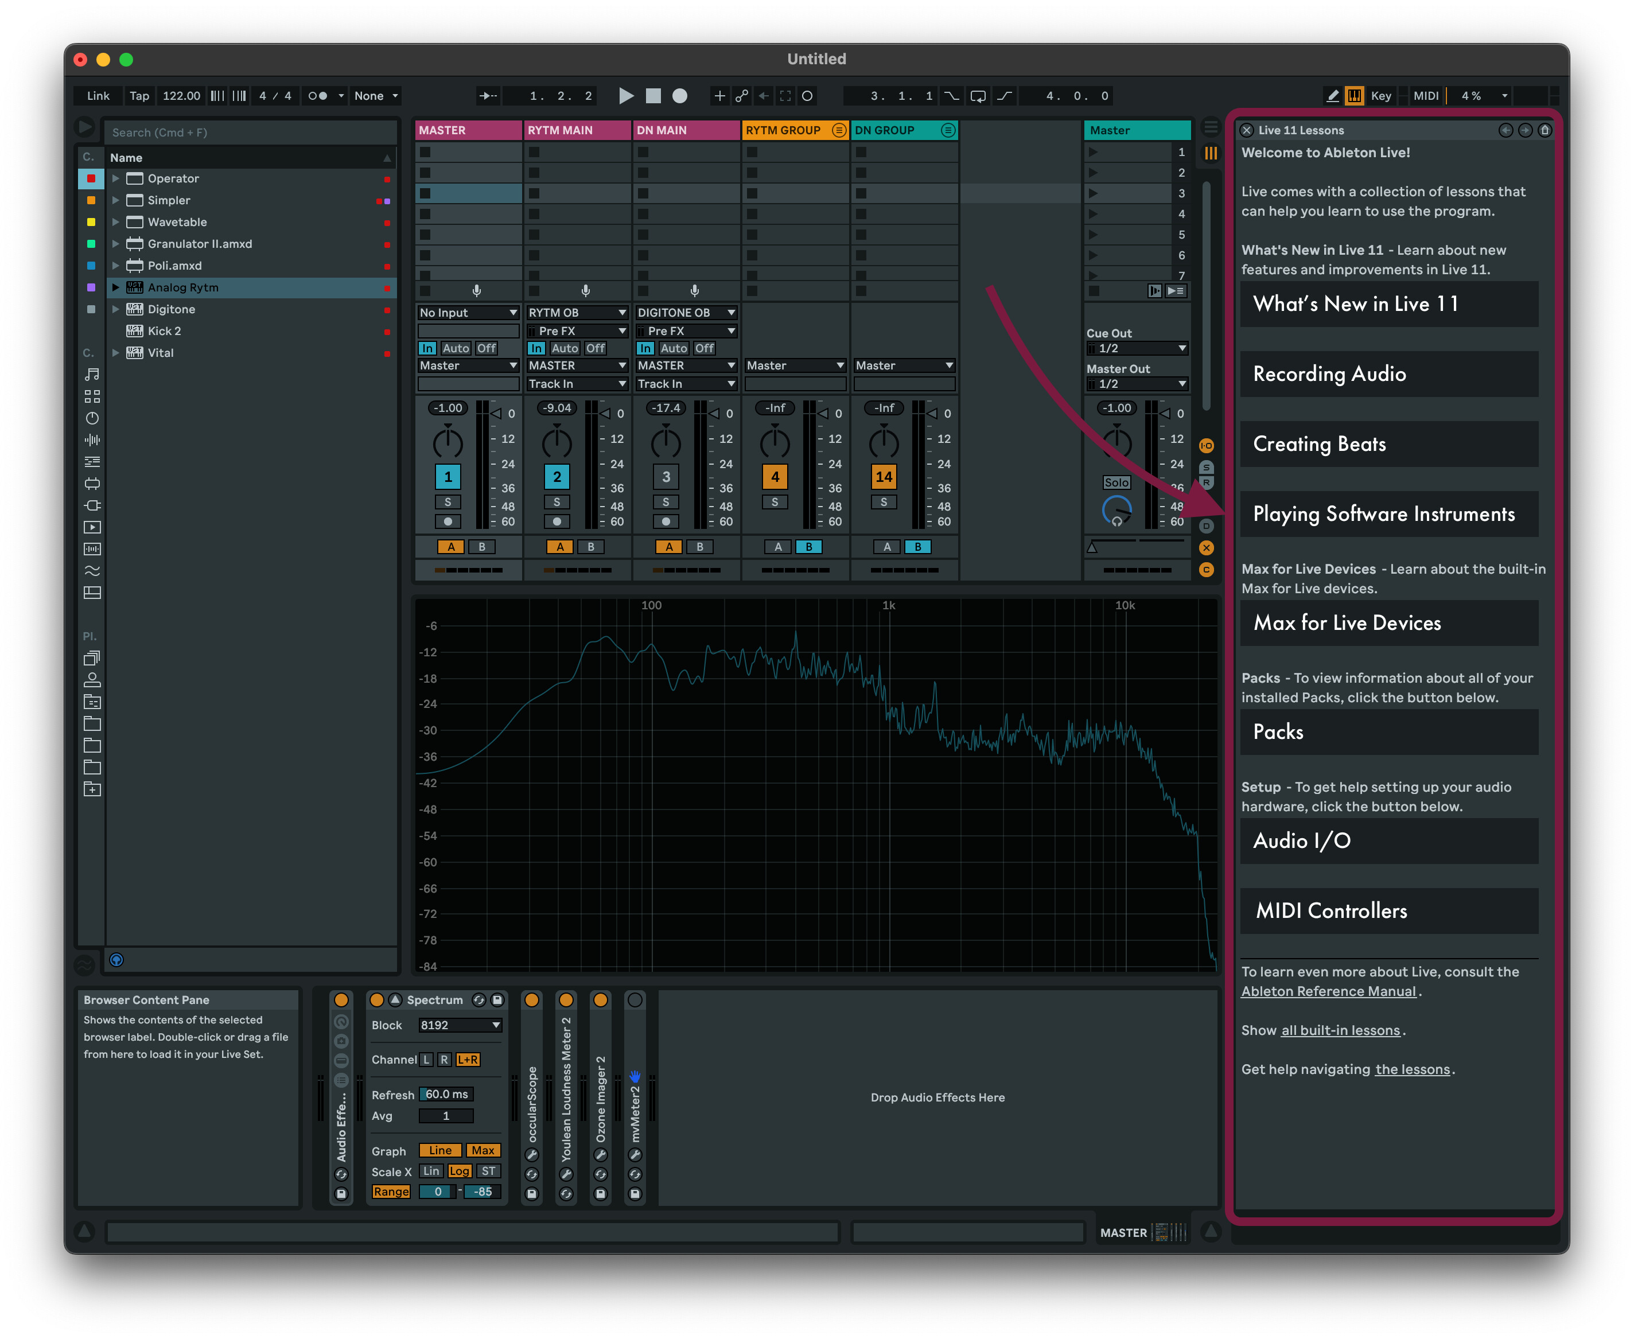Viewport: 1634px width, 1339px height.
Task: Open User Library icon under Places
Action: tap(92, 680)
